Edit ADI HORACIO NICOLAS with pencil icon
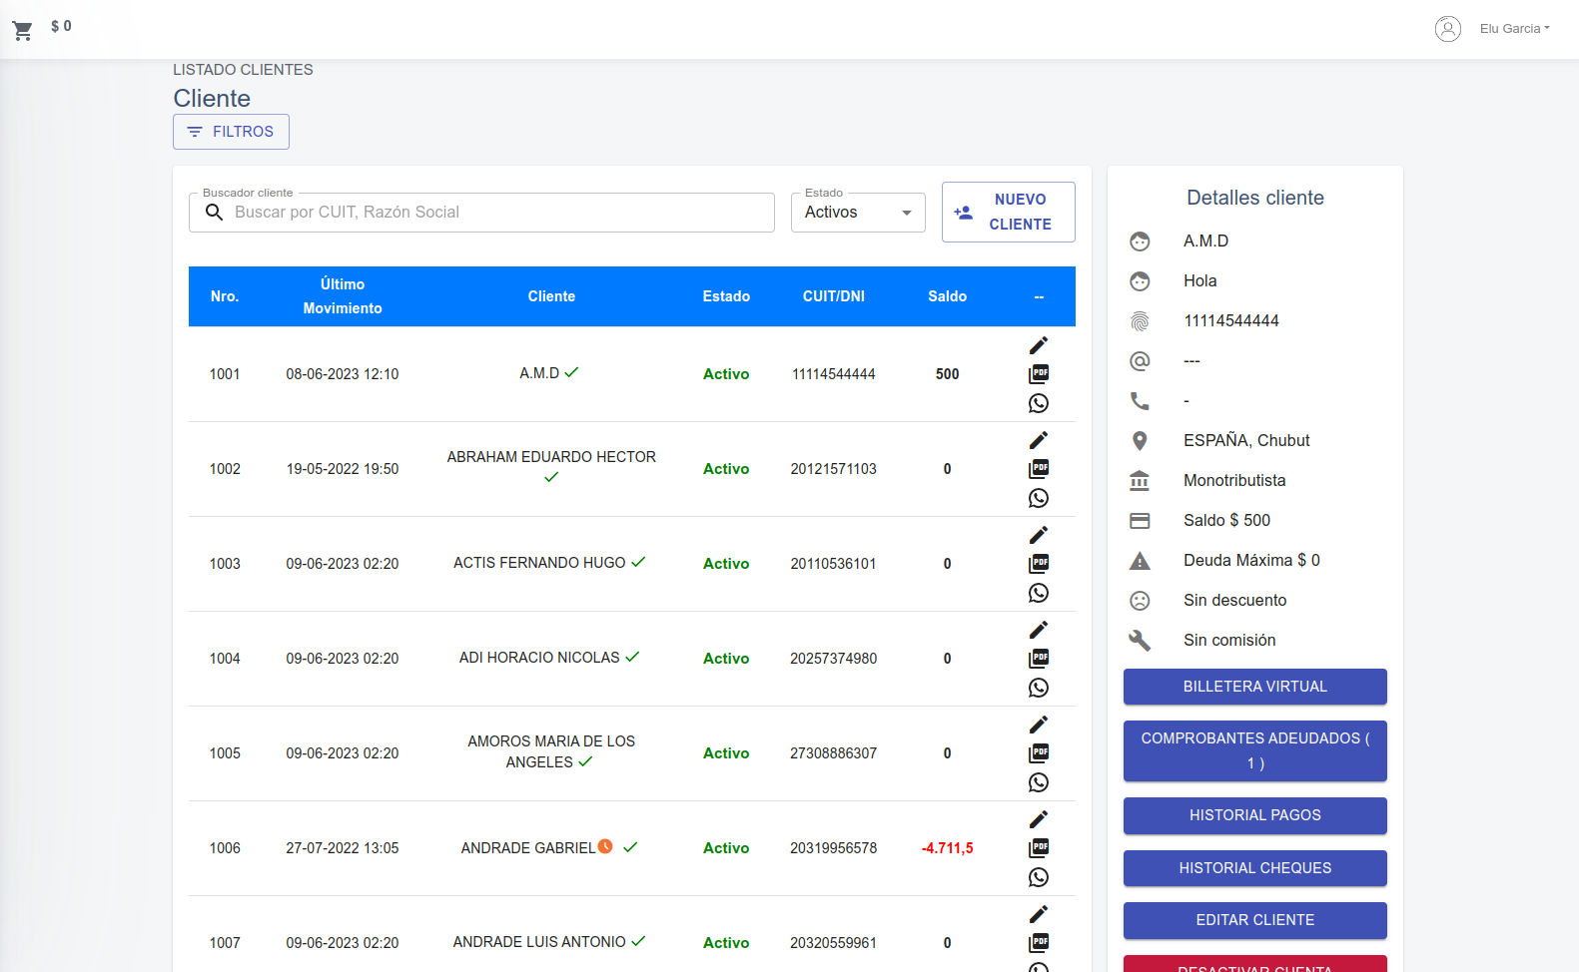 point(1039,630)
